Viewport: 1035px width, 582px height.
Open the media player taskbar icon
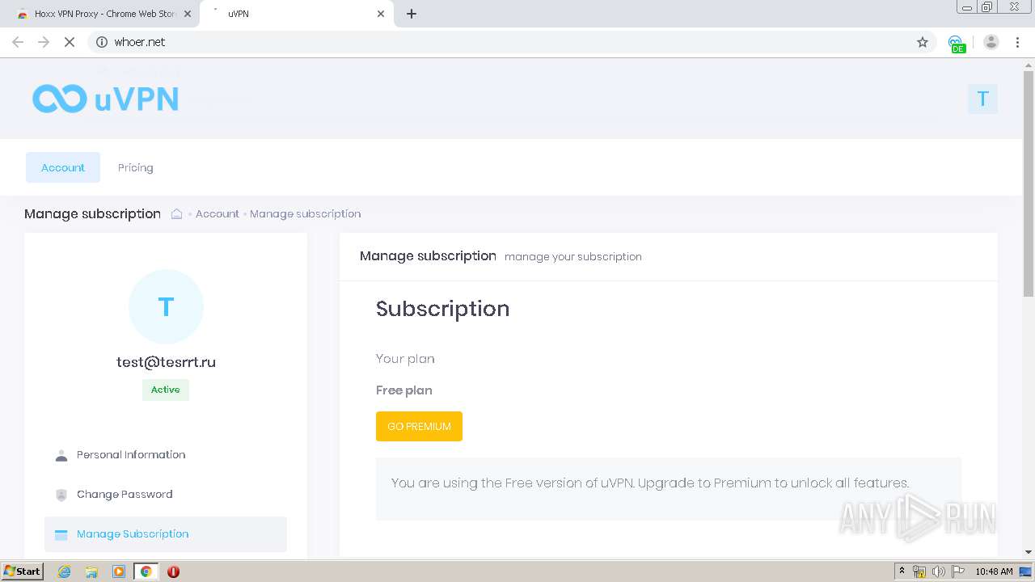[119, 571]
